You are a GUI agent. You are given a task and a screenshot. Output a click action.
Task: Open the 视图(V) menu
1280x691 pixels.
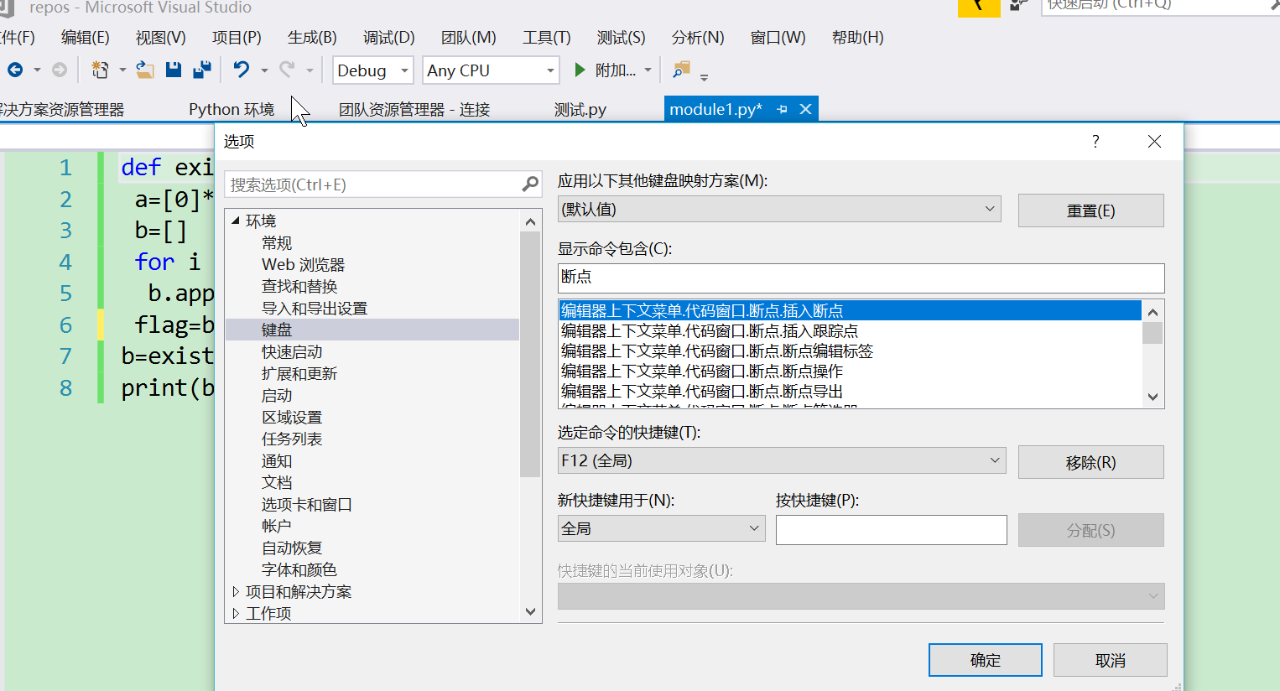click(x=160, y=38)
